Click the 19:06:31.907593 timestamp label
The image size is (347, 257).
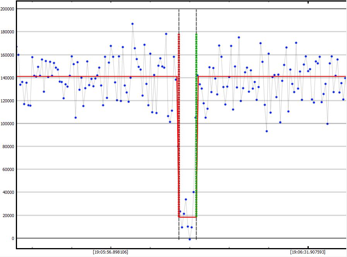(308, 252)
